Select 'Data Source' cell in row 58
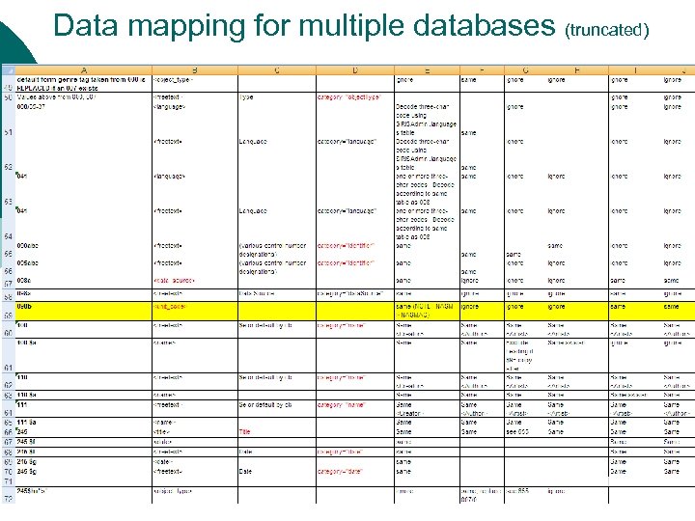 277,294
